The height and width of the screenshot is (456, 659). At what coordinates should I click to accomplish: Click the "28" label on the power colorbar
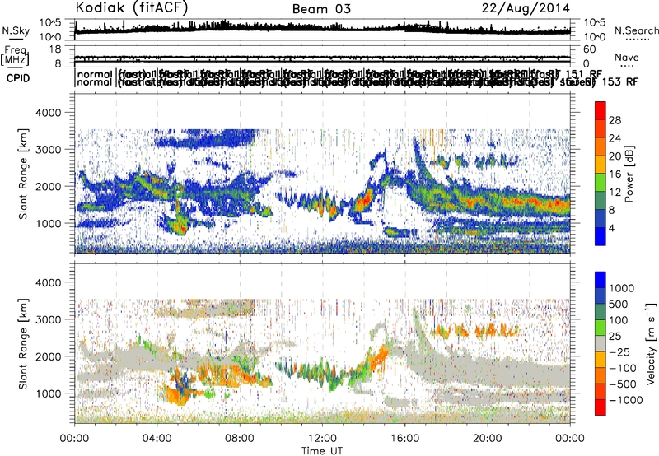(615, 120)
